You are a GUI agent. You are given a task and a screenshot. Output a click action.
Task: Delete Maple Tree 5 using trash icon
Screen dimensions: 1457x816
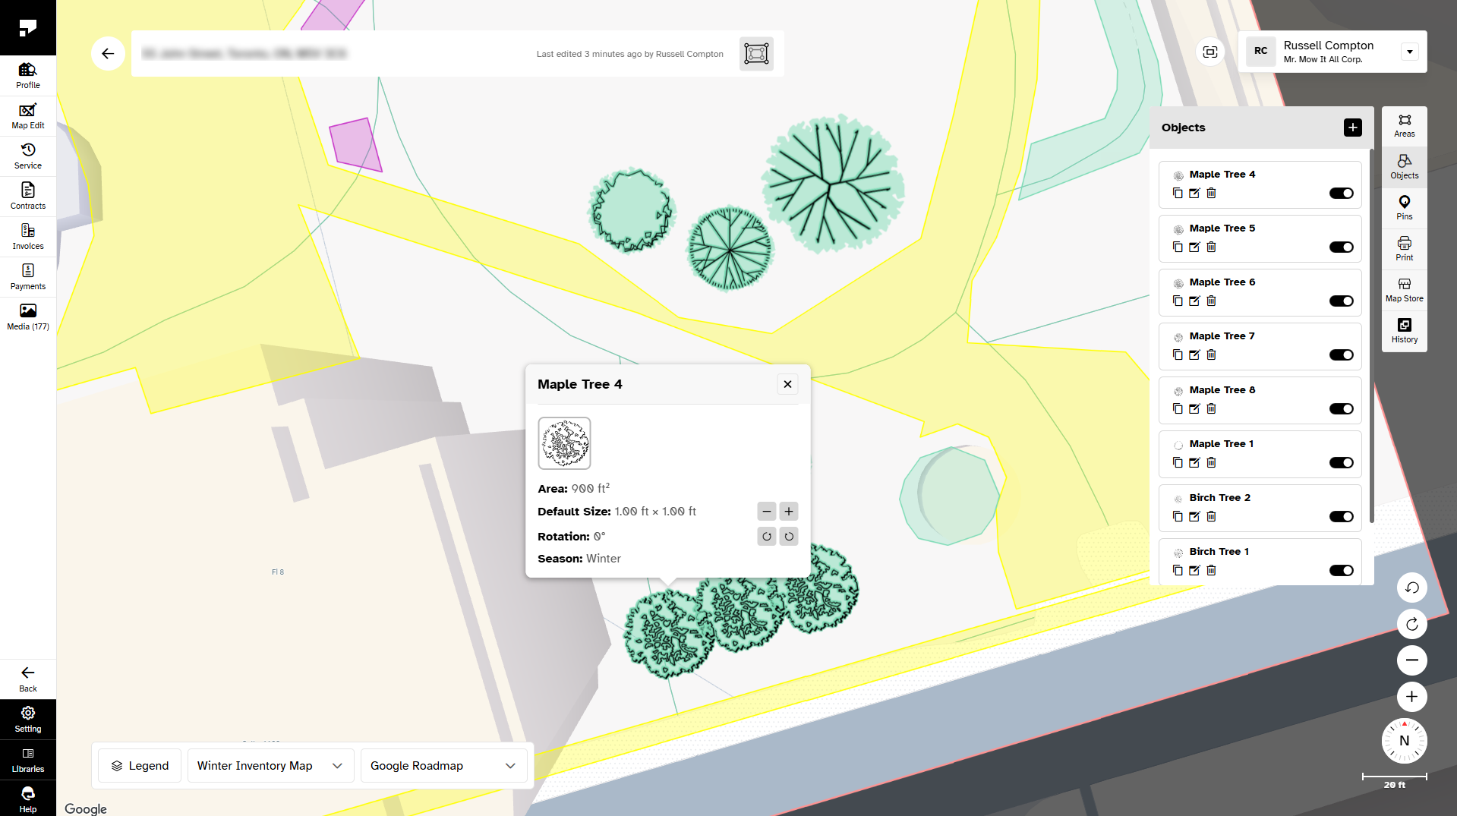click(x=1211, y=247)
